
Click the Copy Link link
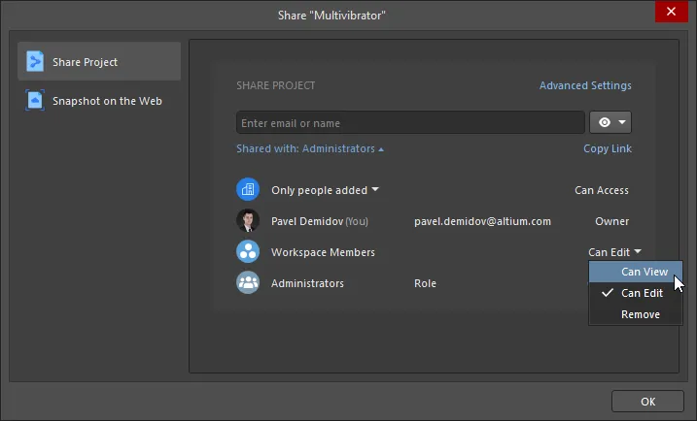[x=608, y=148]
